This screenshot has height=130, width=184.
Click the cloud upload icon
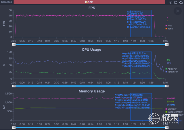181,2
